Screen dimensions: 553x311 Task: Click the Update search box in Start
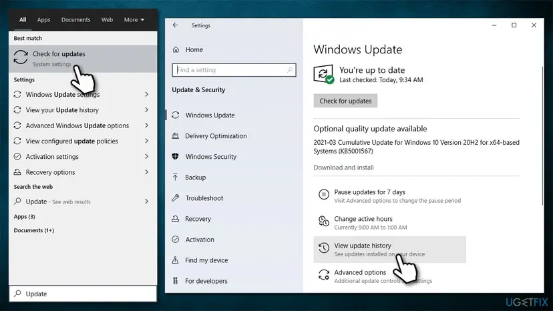coord(83,294)
